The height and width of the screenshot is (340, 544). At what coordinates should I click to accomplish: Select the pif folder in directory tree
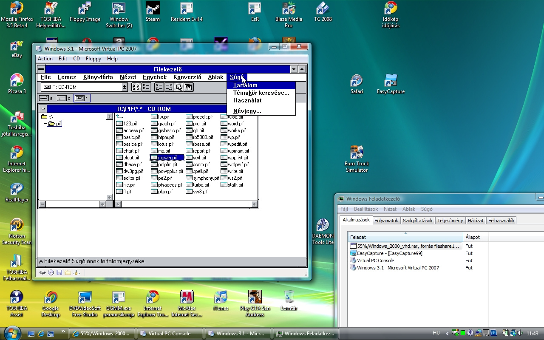(x=55, y=124)
